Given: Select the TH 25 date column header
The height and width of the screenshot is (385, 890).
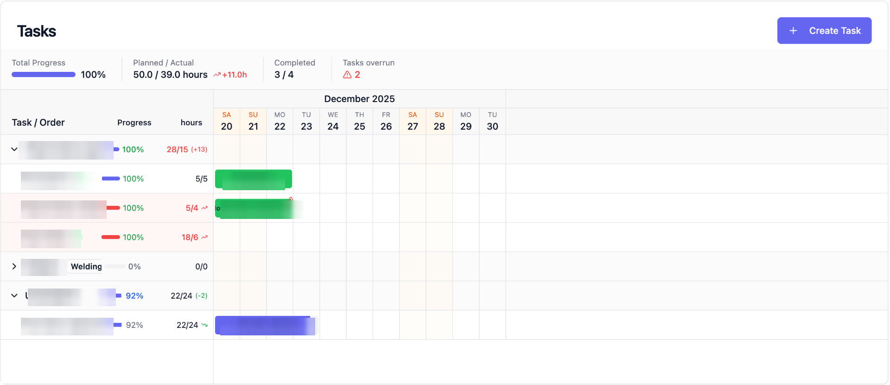Looking at the screenshot, I should click(360, 122).
